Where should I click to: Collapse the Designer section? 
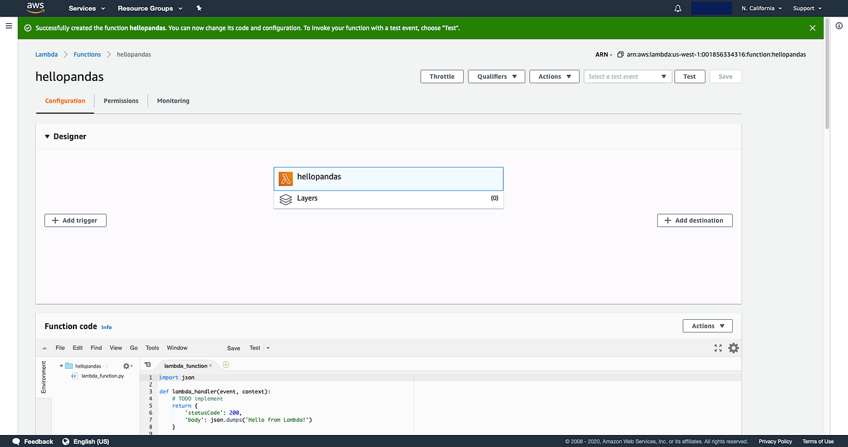pos(46,136)
